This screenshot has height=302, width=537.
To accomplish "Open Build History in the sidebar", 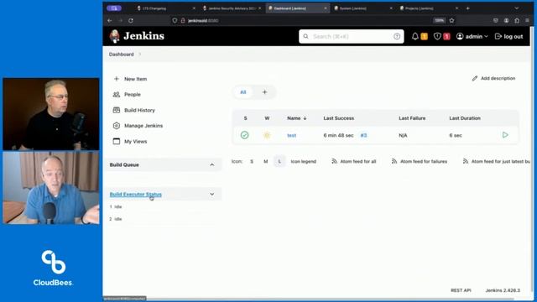I will (139, 110).
